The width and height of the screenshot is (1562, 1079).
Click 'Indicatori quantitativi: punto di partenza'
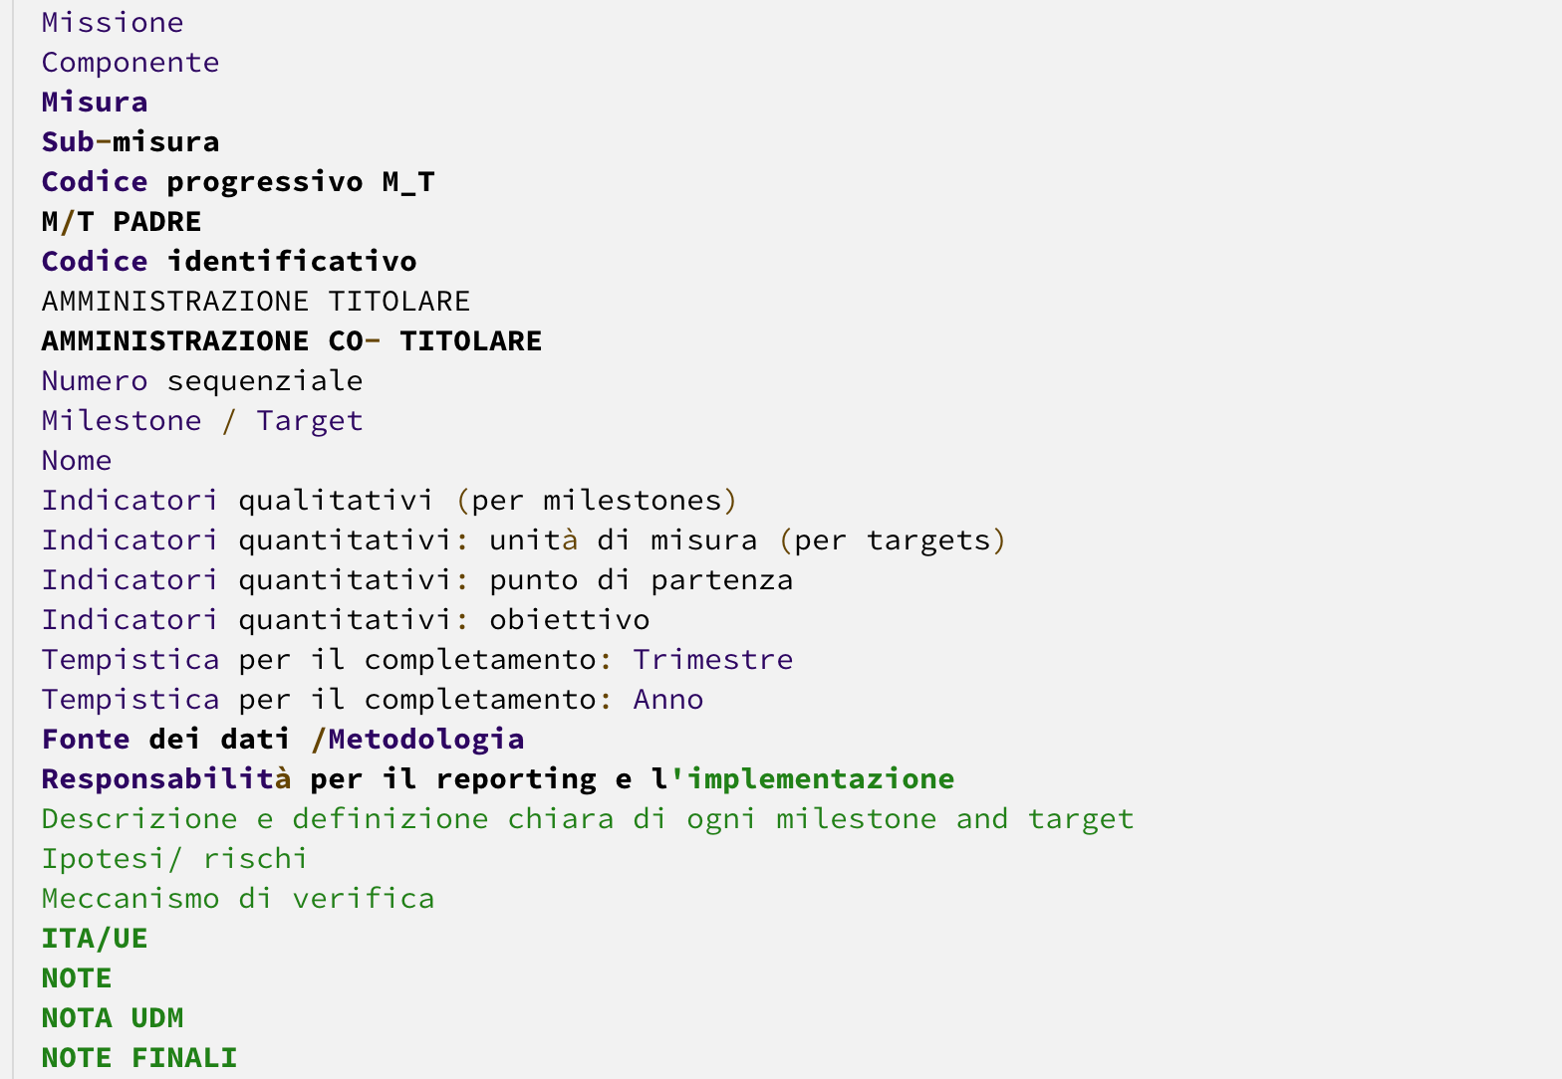pyautogui.click(x=417, y=579)
